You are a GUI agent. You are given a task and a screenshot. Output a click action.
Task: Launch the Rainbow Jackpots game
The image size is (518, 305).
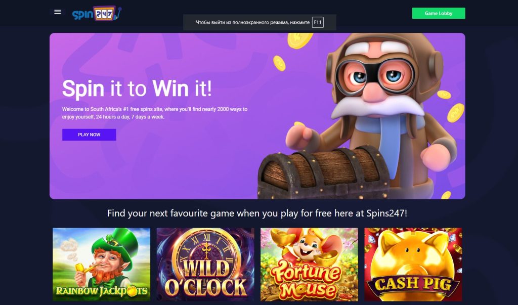pos(101,265)
